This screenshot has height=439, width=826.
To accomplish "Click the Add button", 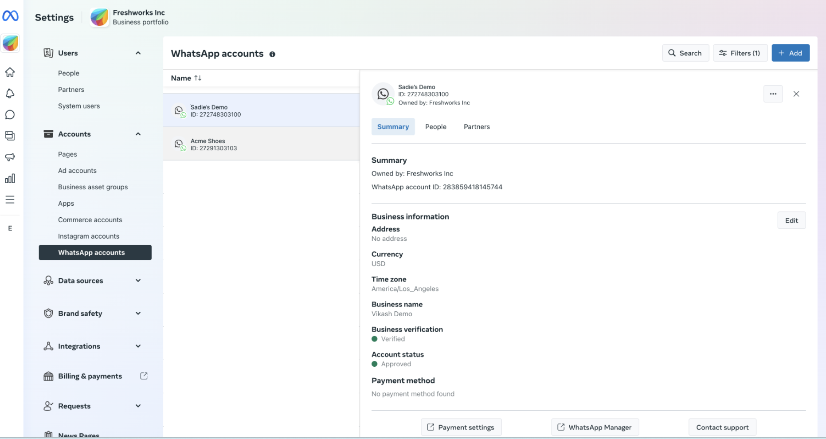I will pyautogui.click(x=791, y=53).
